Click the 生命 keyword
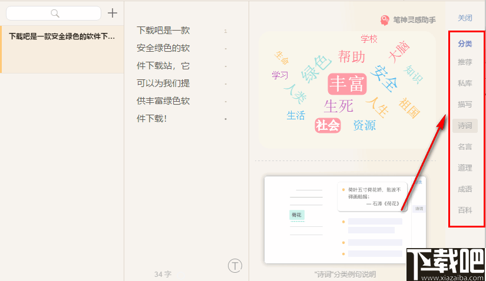Viewport: 486px width, 281px height. point(282,58)
